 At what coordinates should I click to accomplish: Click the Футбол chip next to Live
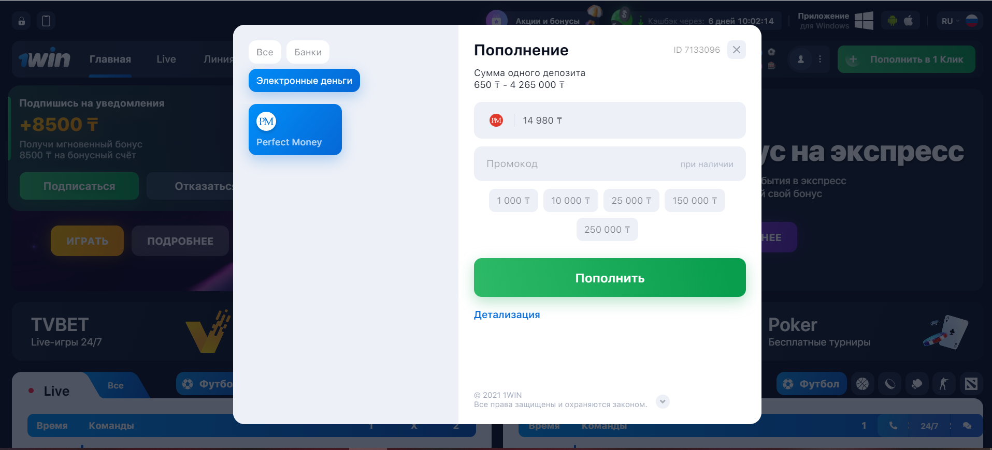point(206,384)
